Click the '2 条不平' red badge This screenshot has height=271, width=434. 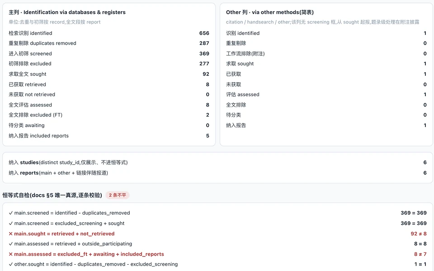click(118, 195)
